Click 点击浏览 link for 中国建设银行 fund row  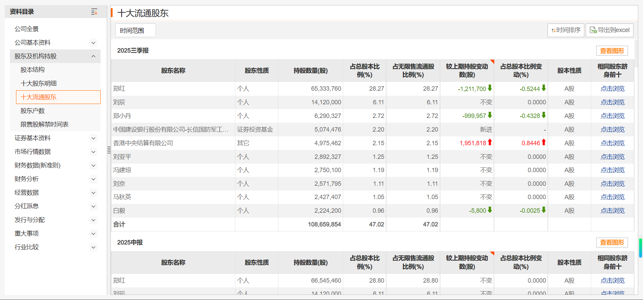(x=612, y=130)
